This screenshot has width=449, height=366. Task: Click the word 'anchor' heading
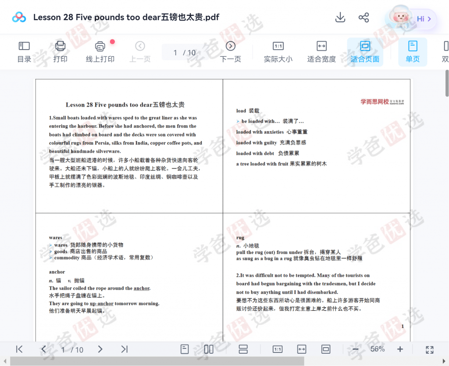57,272
